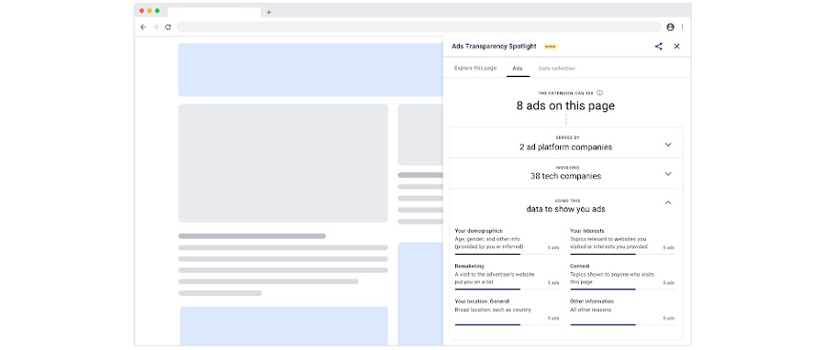The height and width of the screenshot is (350, 826).
Task: Click the info icon beside 'The extension can see'
Action: coord(599,93)
